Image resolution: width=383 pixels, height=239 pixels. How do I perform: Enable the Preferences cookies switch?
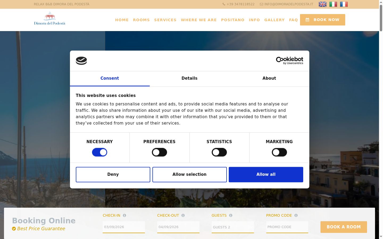pos(159,152)
